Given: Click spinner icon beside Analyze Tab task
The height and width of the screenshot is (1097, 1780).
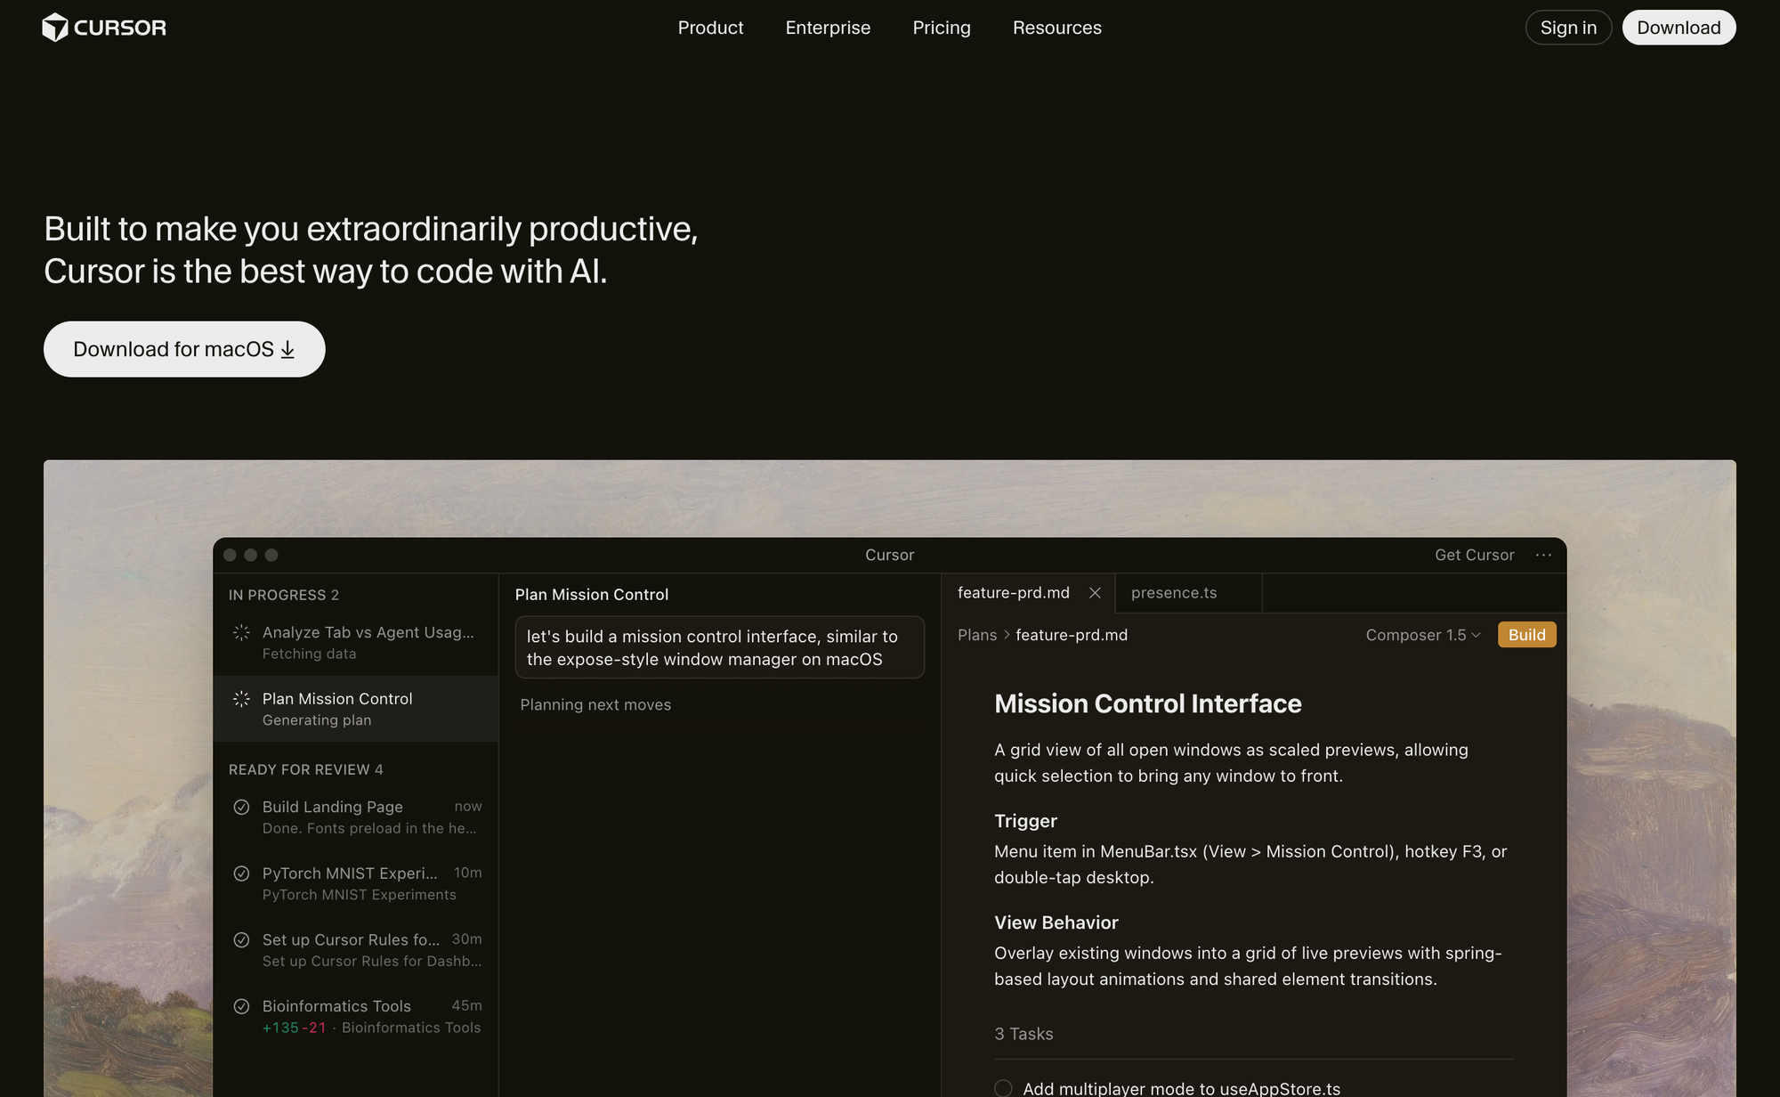Looking at the screenshot, I should coord(241,632).
